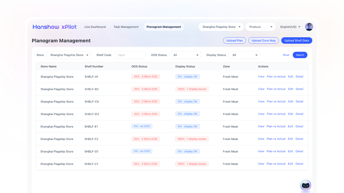
Task: View SHELF-C5 row
Action: [x=261, y=102]
